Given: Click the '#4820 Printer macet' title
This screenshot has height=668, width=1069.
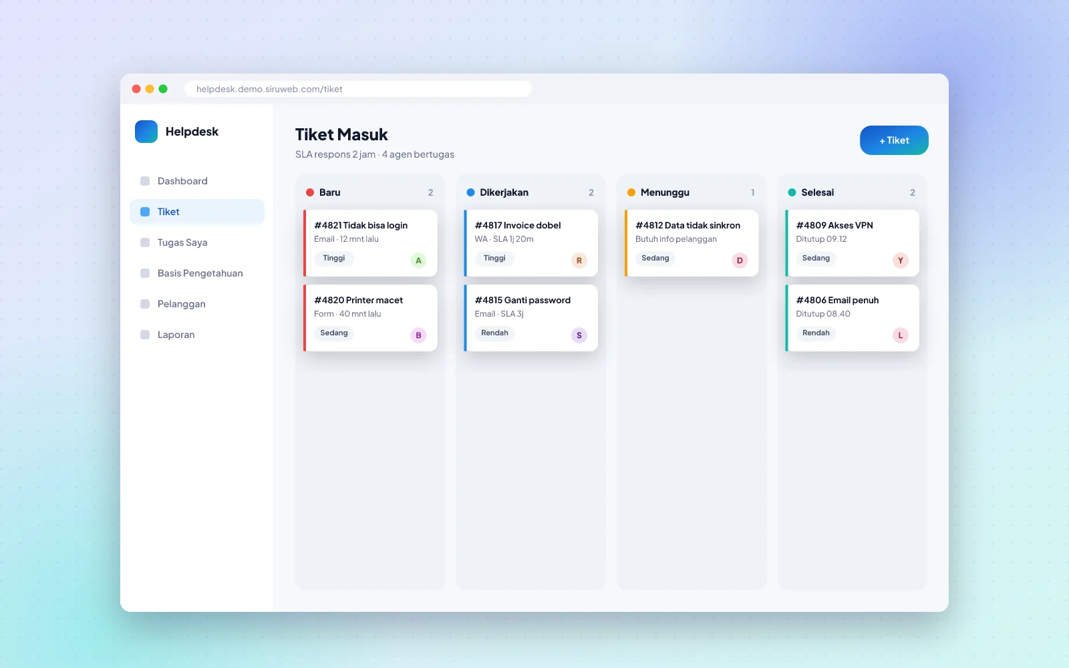Looking at the screenshot, I should [359, 301].
